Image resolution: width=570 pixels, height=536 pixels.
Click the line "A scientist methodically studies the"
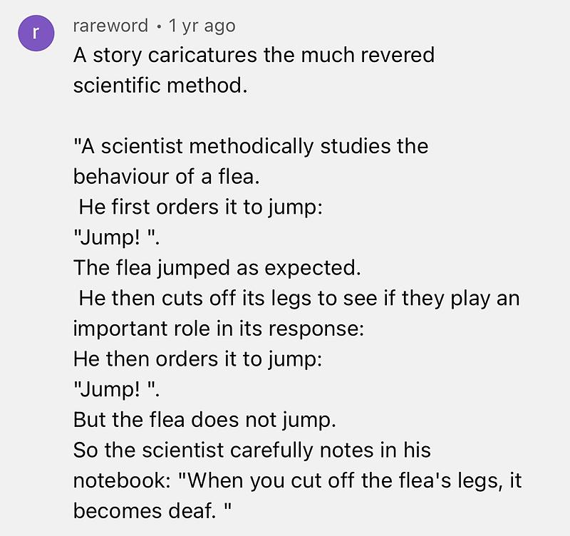(x=251, y=147)
